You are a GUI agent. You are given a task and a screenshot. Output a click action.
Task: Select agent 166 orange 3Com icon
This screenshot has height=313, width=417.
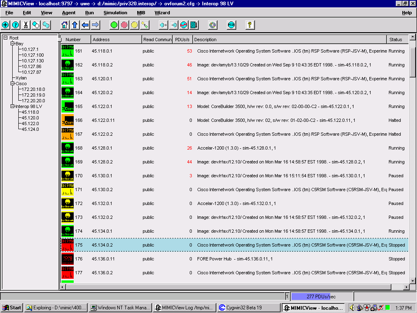pyautogui.click(x=68, y=120)
